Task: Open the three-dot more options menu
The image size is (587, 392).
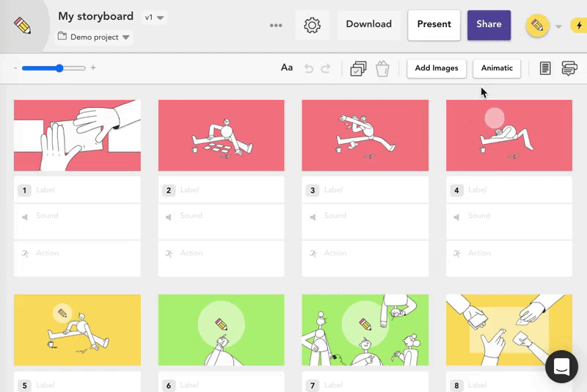Action: pos(276,25)
